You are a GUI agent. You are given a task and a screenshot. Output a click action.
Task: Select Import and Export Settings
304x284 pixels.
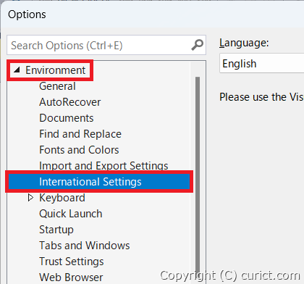point(104,166)
